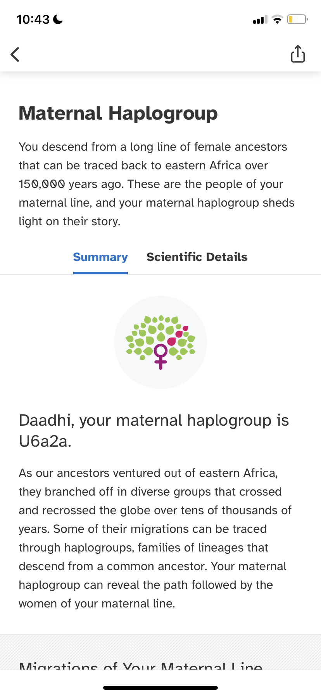Tap the pink leaves in the tree graphic
Image resolution: width=321 pixels, height=696 pixels.
click(178, 336)
